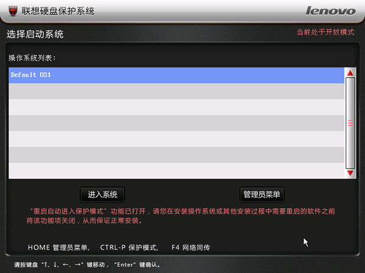The width and height of the screenshot is (365, 273).
Task: Click the red scroll-down arrow
Action: point(350,173)
